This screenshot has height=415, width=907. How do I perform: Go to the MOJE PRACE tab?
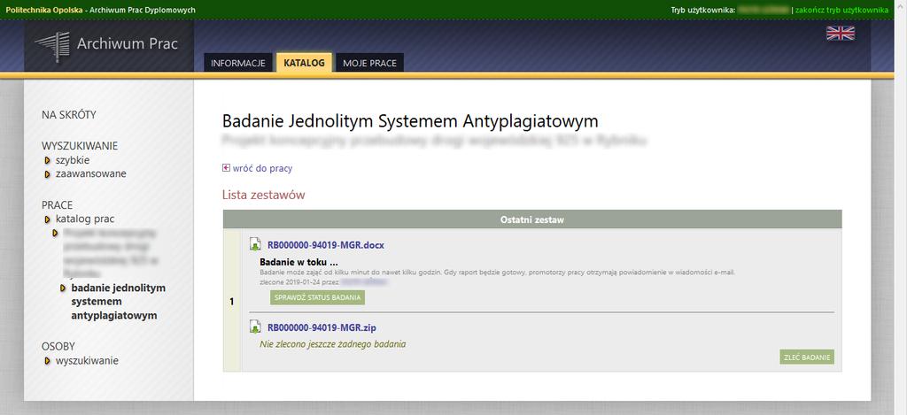pyautogui.click(x=369, y=63)
